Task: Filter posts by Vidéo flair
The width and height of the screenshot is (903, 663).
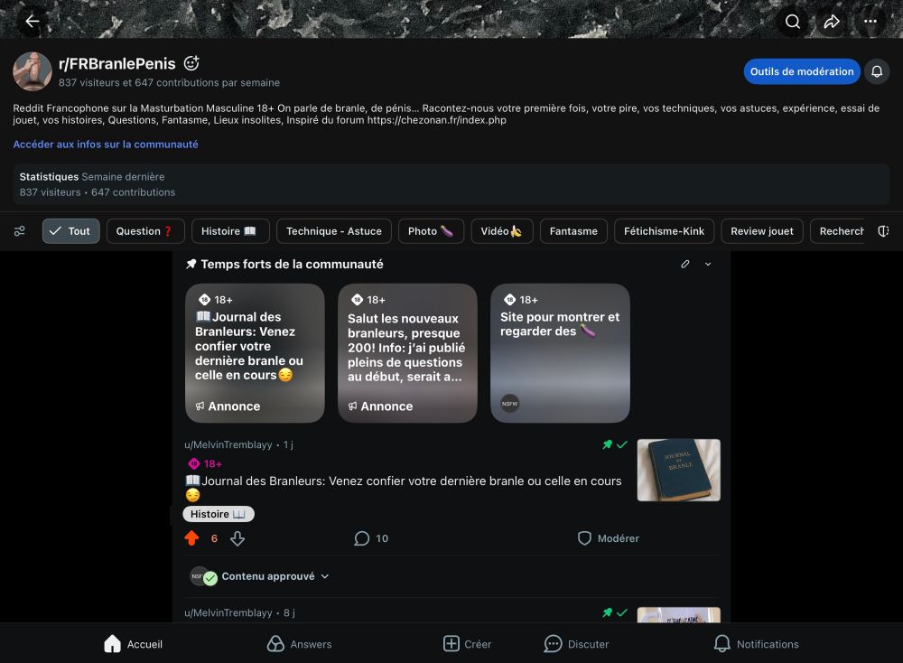Action: 501,231
